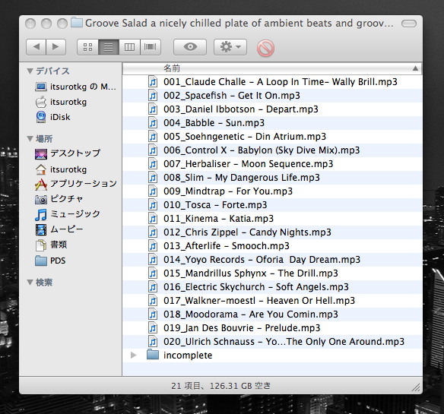The height and width of the screenshot is (414, 444).
Task: Open 書類 in the sidebar
Action: point(51,245)
